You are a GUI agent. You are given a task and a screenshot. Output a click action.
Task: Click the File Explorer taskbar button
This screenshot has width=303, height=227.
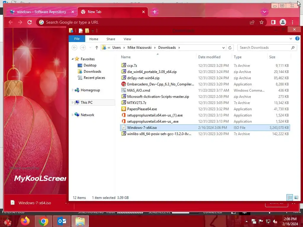click(80, 221)
